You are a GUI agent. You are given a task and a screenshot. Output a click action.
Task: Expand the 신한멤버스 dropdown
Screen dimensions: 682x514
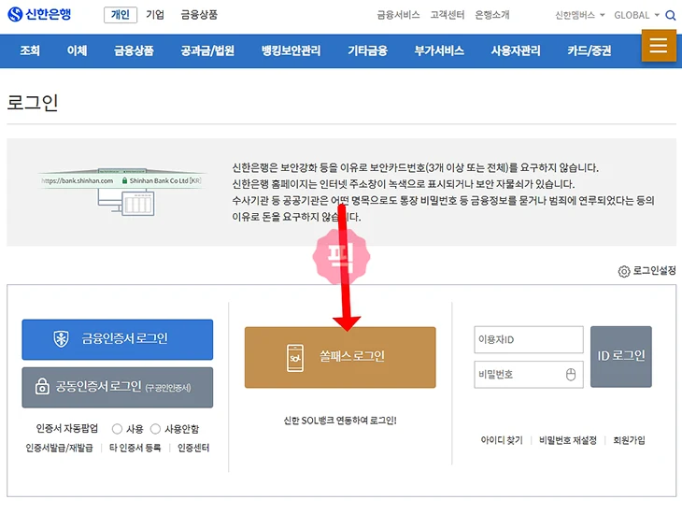click(580, 15)
